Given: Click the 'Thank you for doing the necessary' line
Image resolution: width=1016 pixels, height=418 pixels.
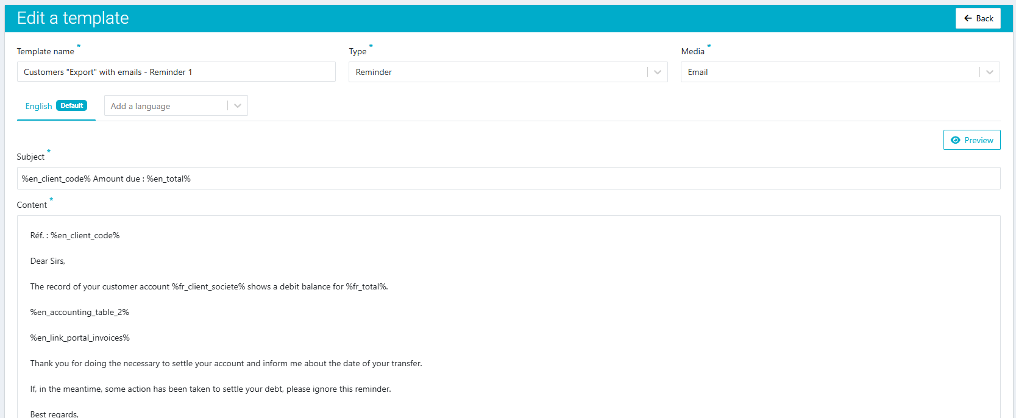Looking at the screenshot, I should tap(226, 363).
